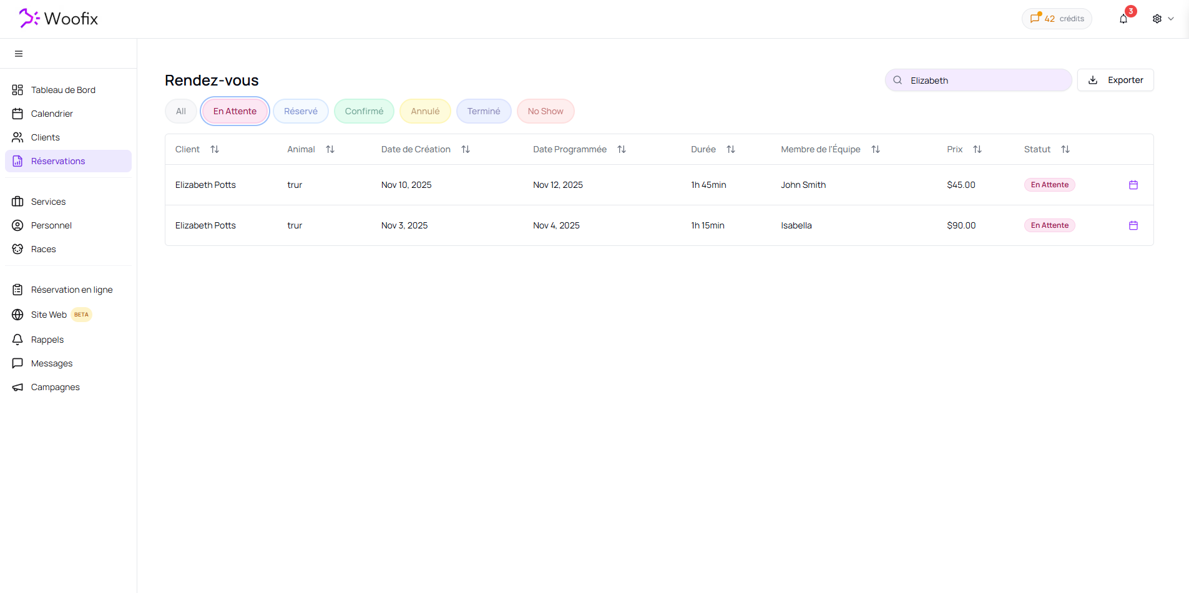1189x593 pixels.
Task: Open Calendrier in the sidebar
Action: click(52, 114)
